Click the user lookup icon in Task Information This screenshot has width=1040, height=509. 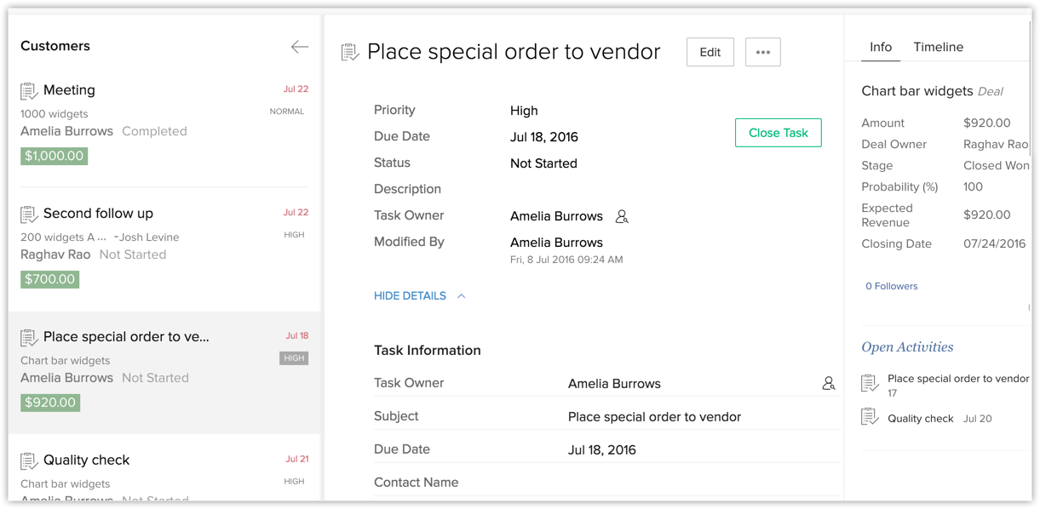(828, 384)
